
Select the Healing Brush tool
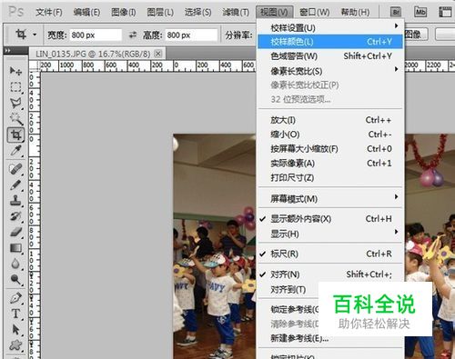(x=15, y=169)
